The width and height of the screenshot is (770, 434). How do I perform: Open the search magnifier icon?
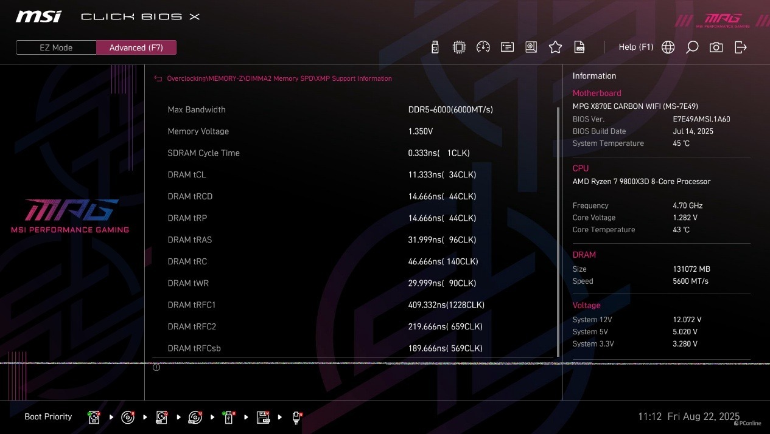pos(692,47)
